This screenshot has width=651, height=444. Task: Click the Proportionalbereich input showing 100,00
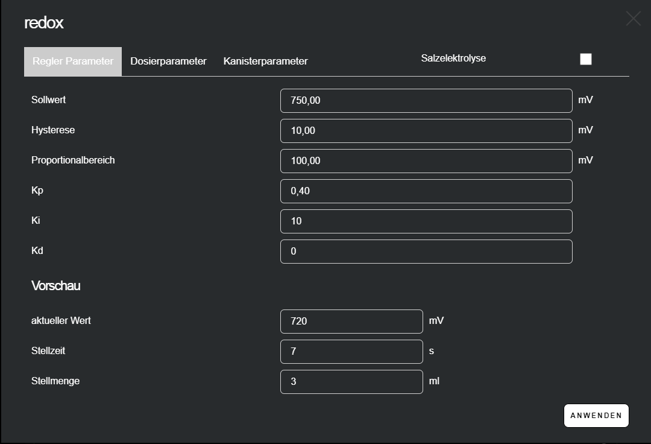pyautogui.click(x=426, y=161)
